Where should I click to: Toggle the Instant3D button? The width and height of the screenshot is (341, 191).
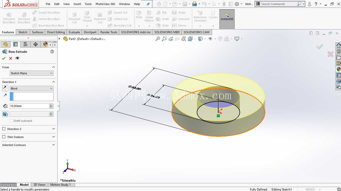click(x=227, y=19)
